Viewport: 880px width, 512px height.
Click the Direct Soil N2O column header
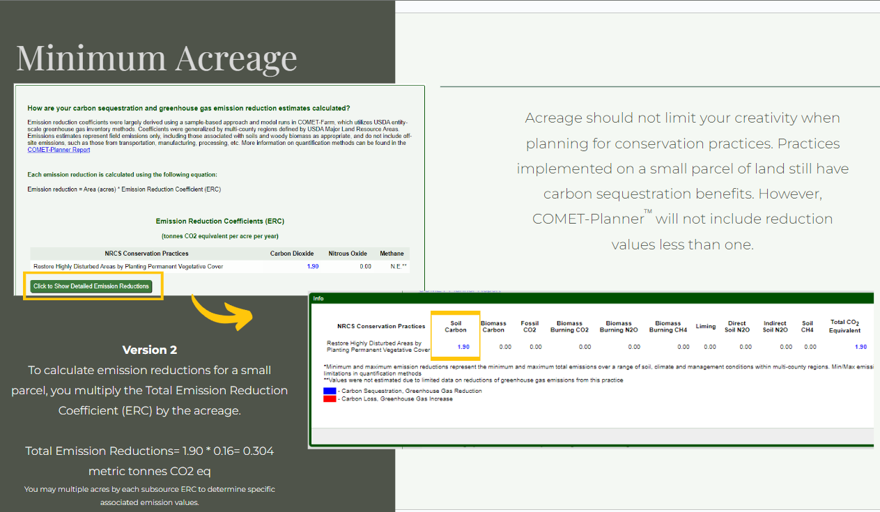click(x=737, y=326)
